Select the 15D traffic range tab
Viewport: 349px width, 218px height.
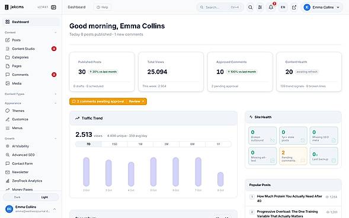(114, 144)
